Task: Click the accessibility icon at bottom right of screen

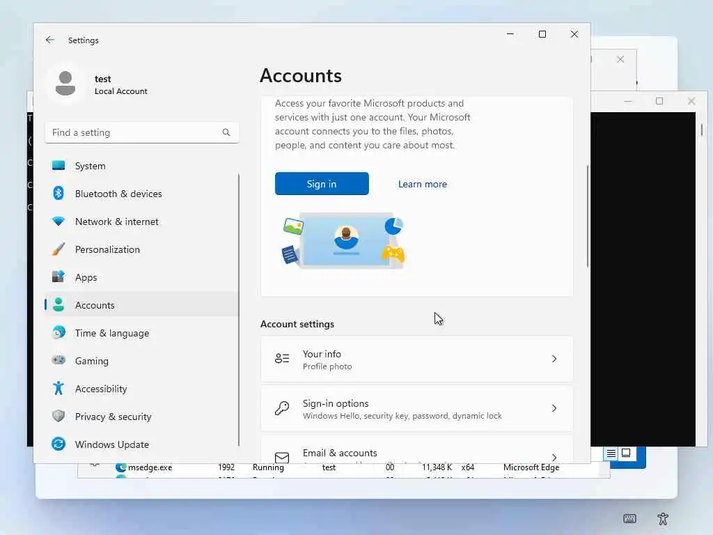Action: click(x=663, y=518)
